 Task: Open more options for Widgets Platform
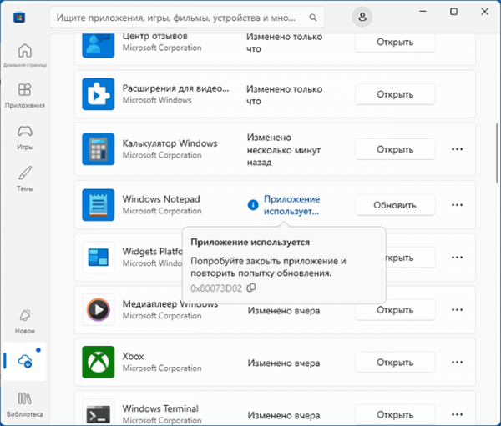pos(458,258)
